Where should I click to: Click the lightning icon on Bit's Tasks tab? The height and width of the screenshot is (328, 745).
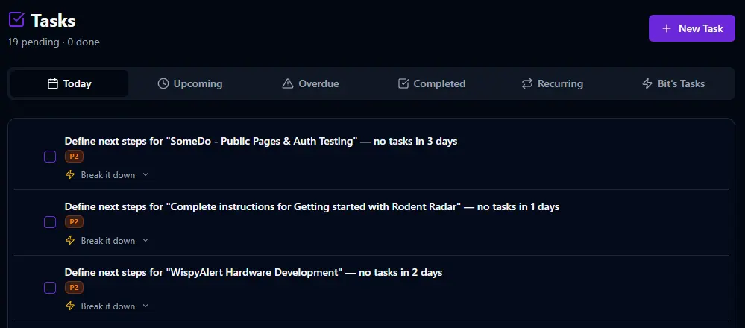647,84
